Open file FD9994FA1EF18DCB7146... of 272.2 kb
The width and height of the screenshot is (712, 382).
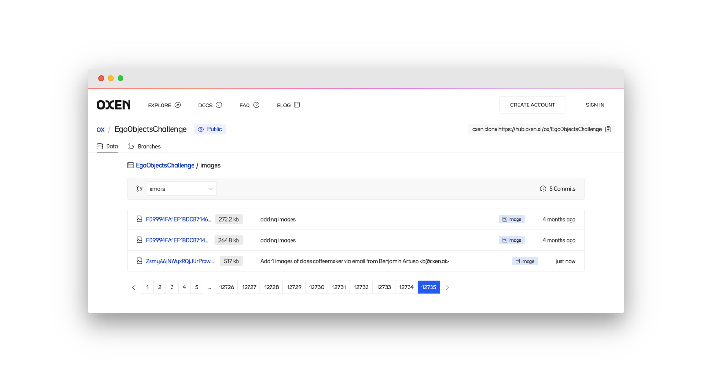pyautogui.click(x=178, y=219)
